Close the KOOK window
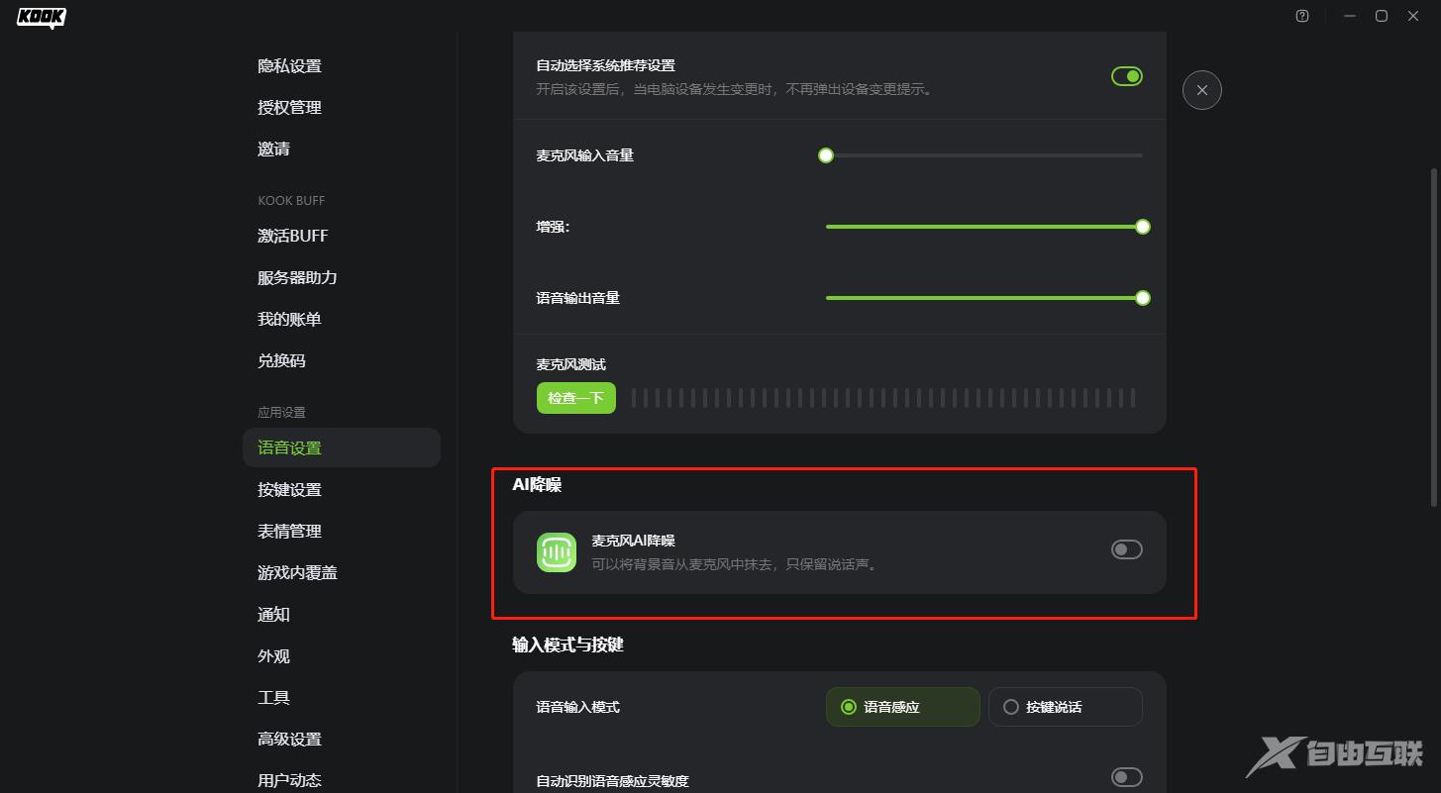Screen dimensions: 1441x793 1413,16
